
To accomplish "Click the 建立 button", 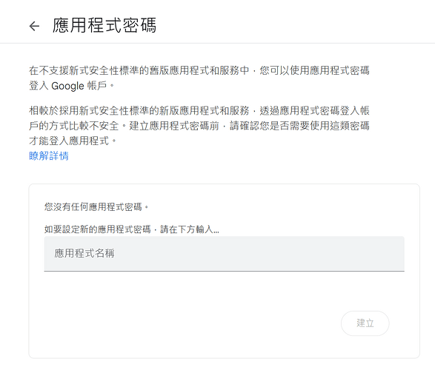I will 365,323.
